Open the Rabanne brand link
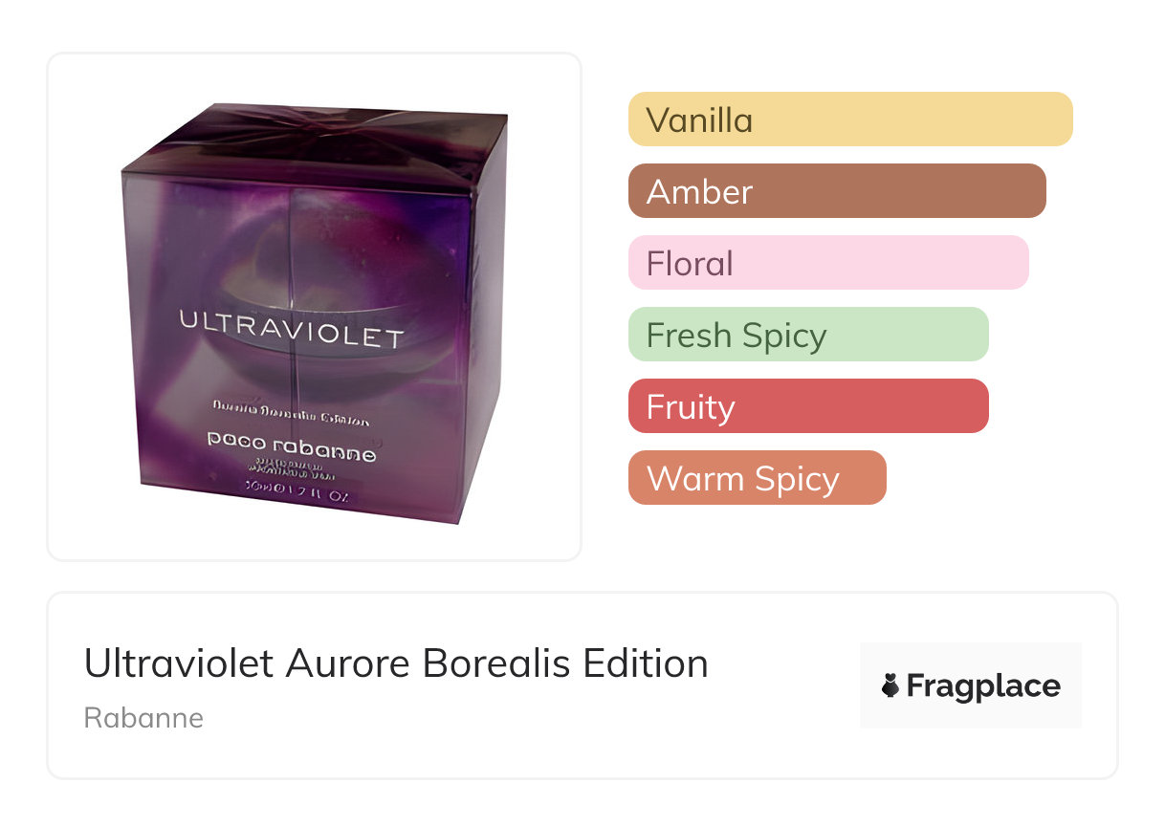The height and width of the screenshot is (826, 1165). pos(143,718)
